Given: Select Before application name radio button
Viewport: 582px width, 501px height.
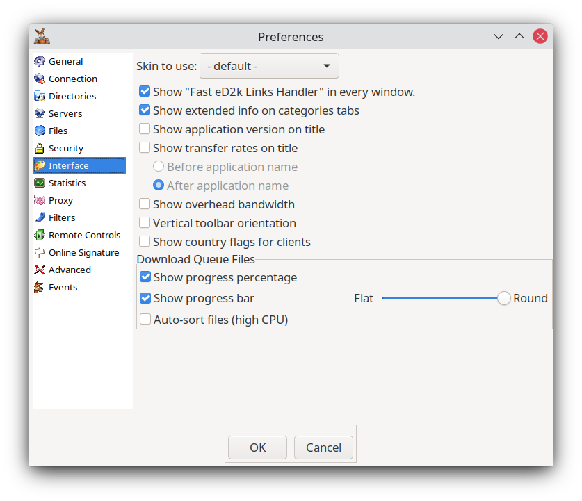Looking at the screenshot, I should [159, 166].
